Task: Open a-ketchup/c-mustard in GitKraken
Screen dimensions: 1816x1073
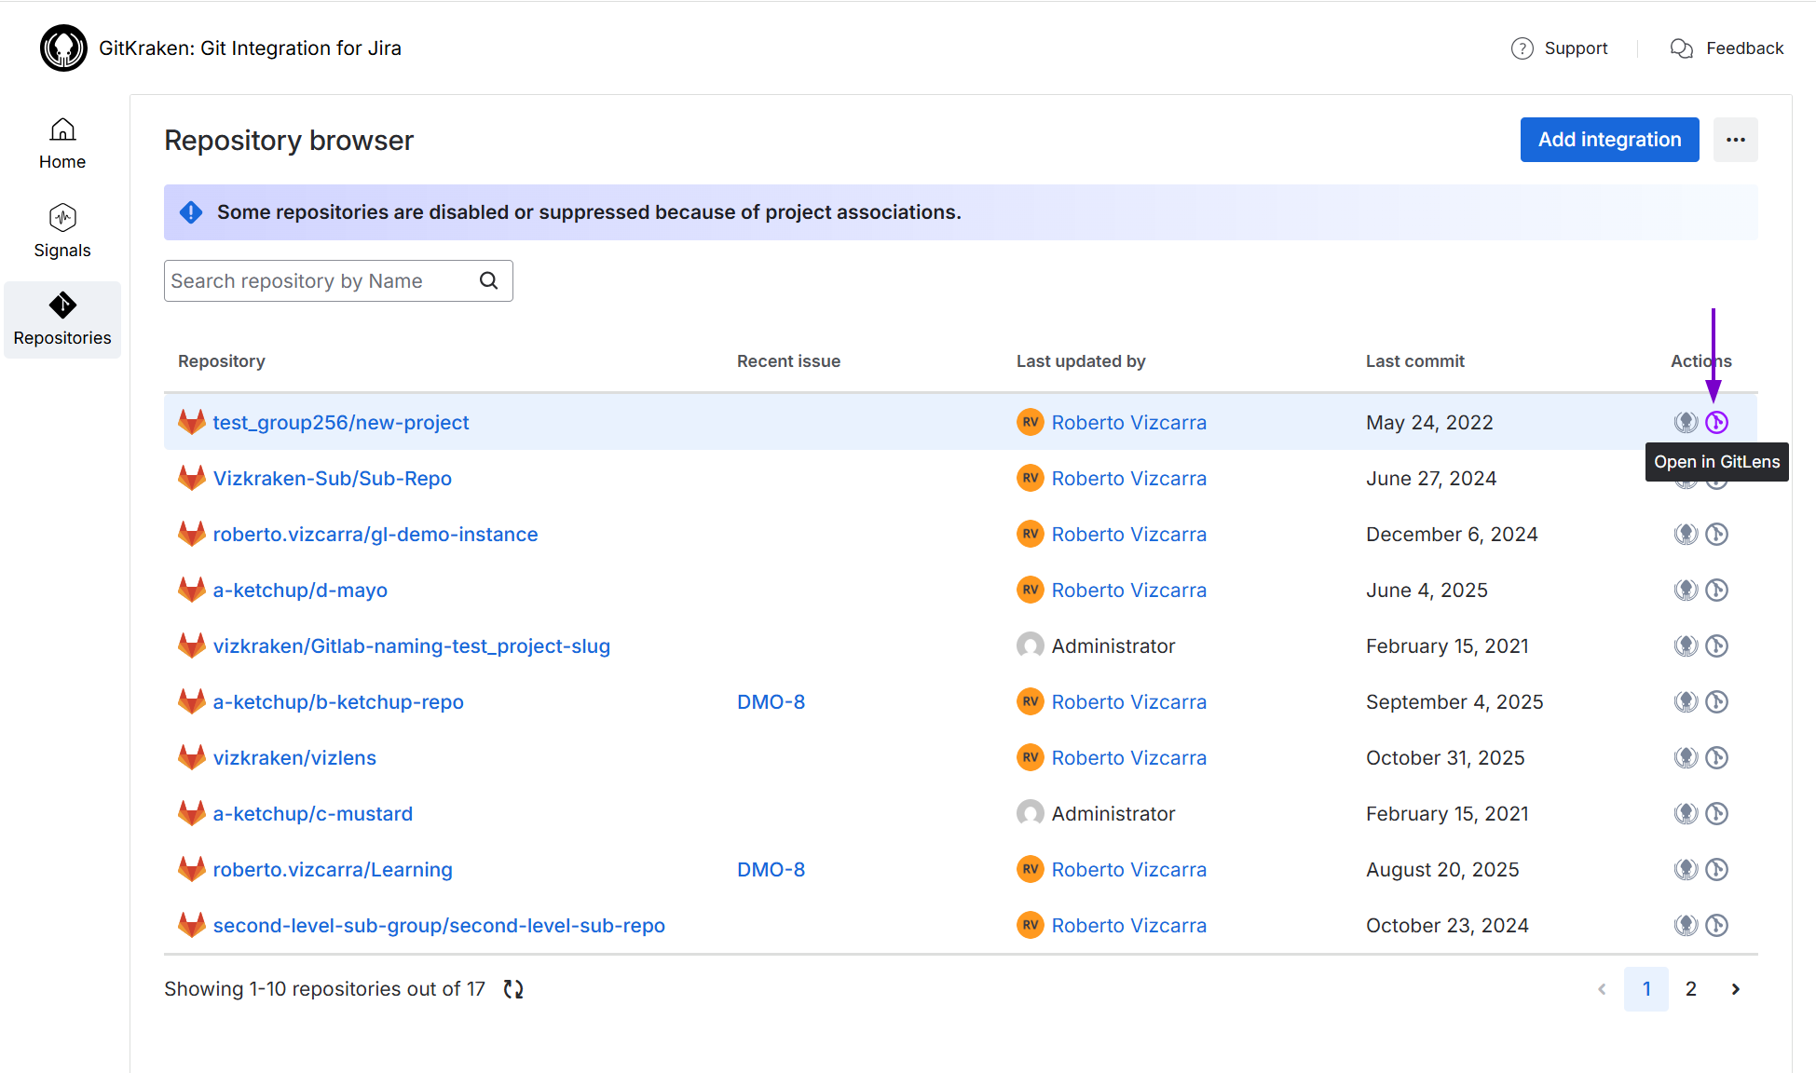Action: click(1686, 812)
